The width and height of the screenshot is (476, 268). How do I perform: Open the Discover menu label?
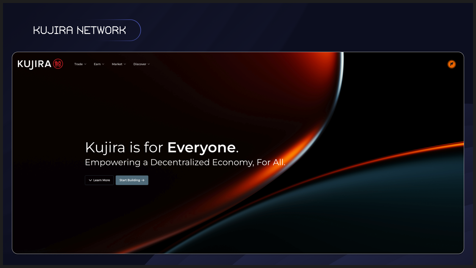tap(140, 64)
